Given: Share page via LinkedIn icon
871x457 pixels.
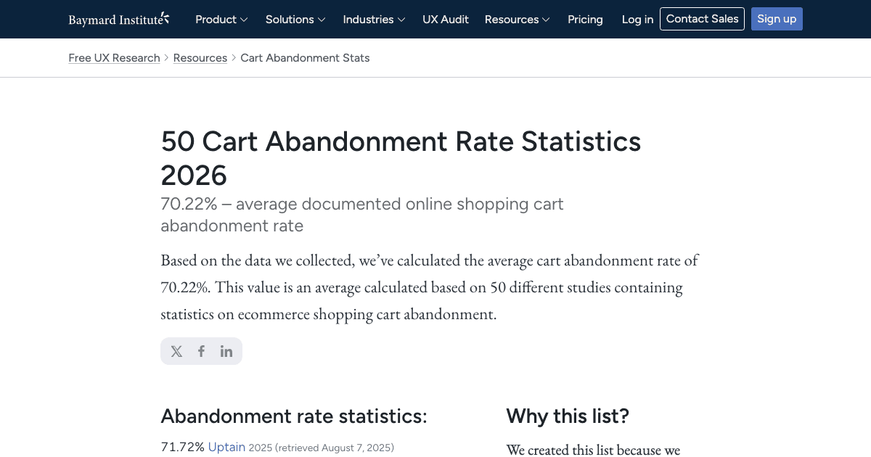Looking at the screenshot, I should point(226,351).
